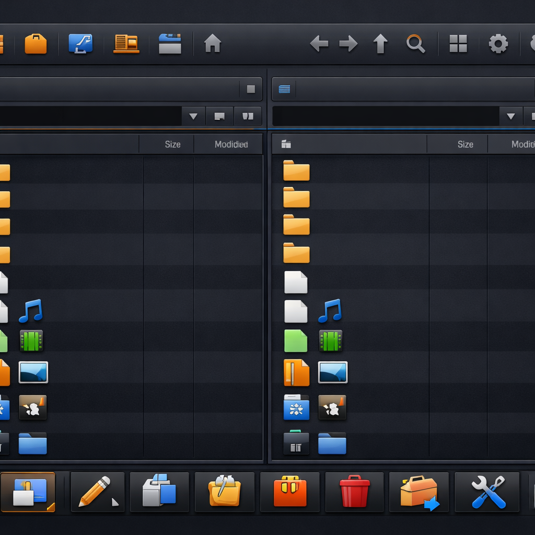The height and width of the screenshot is (535, 535).
Task: Sort right pane by Size column
Action: point(465,144)
